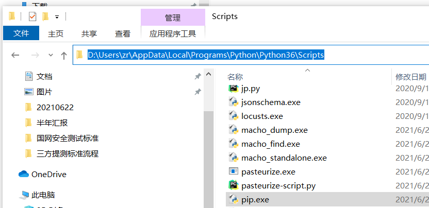
Task: Select macho_dump.exe in the file list
Action: click(x=274, y=130)
